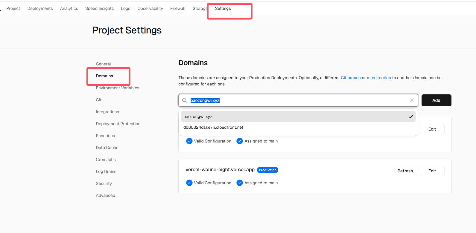Edit the vercel-waline-eight.vercel.app domain
Screen dimensions: 476x233
[432, 171]
